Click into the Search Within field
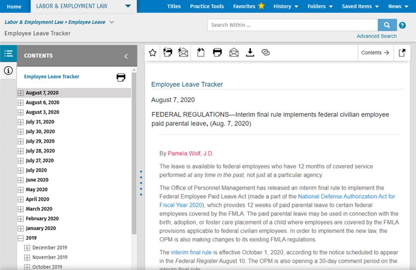416x270 pixels. coord(292,25)
